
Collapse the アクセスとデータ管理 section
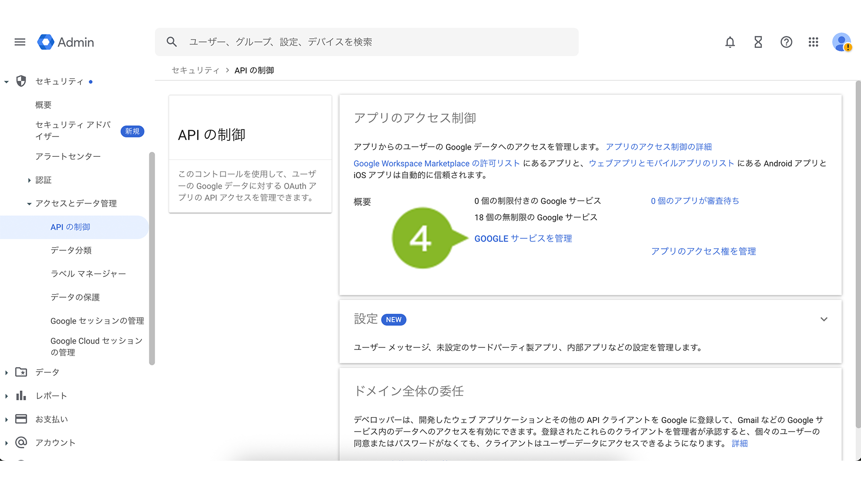click(x=30, y=204)
